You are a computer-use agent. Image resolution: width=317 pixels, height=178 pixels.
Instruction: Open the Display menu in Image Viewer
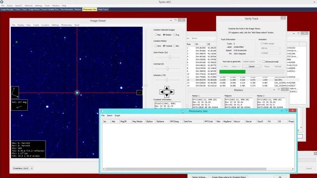click(21, 25)
